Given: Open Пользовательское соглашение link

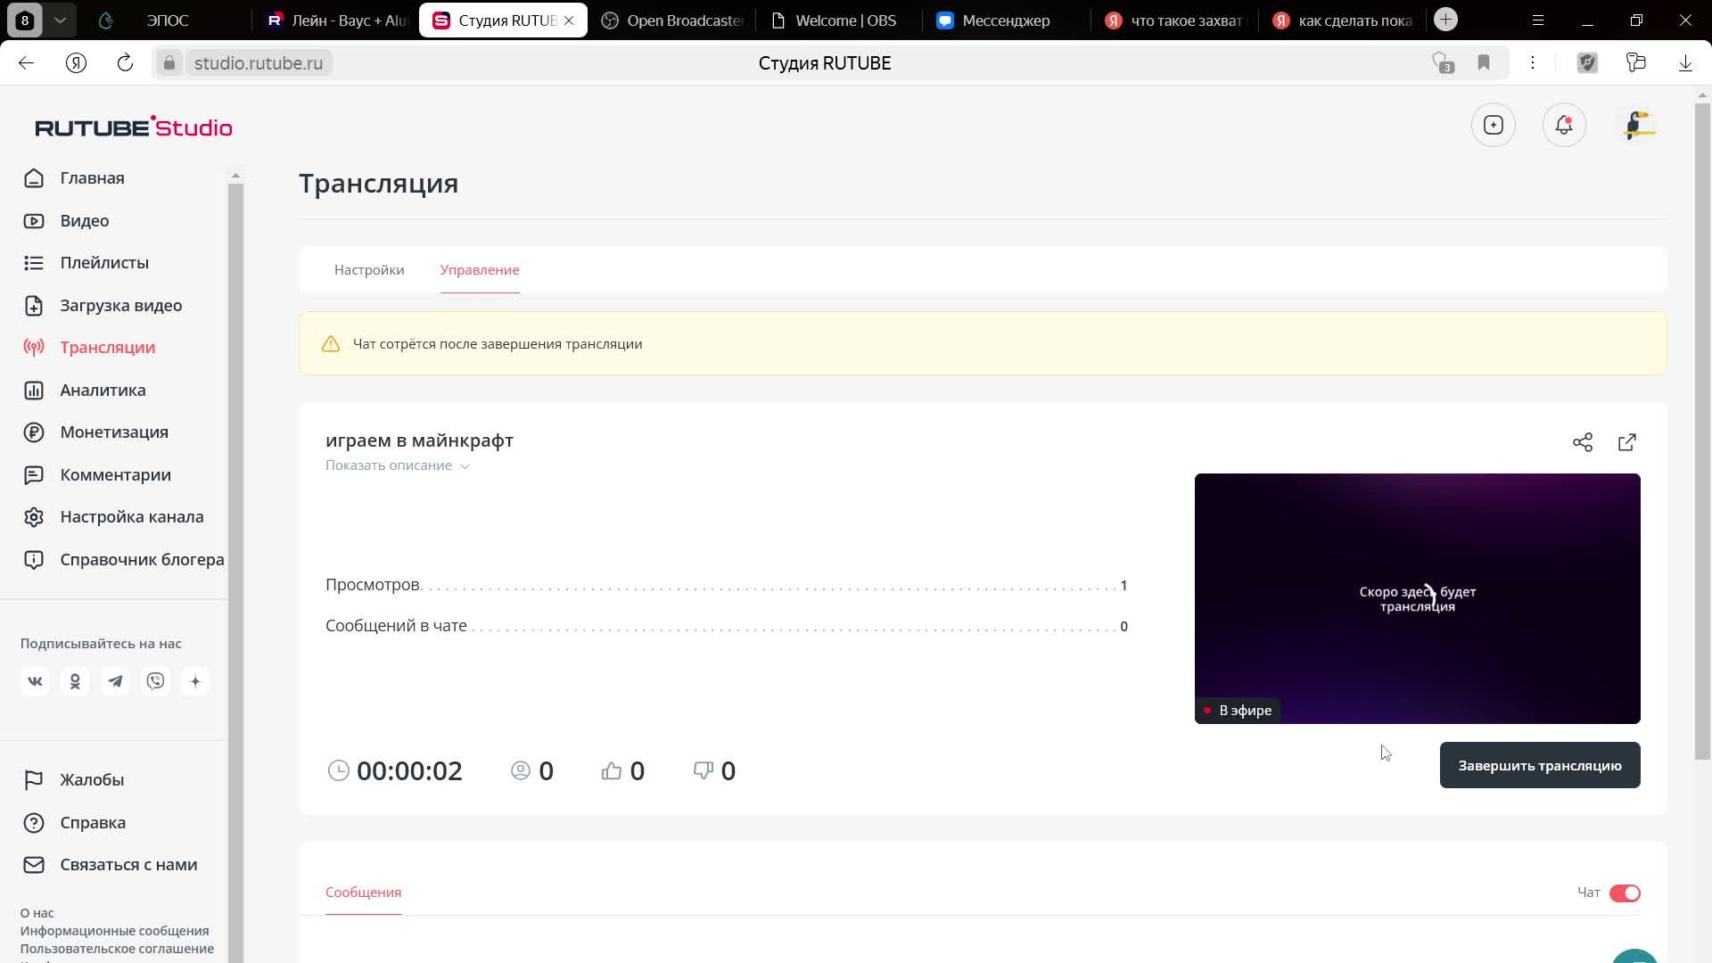Looking at the screenshot, I should [x=117, y=949].
